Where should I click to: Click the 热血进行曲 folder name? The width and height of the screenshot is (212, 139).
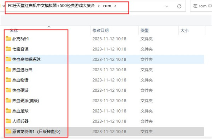point(22,70)
